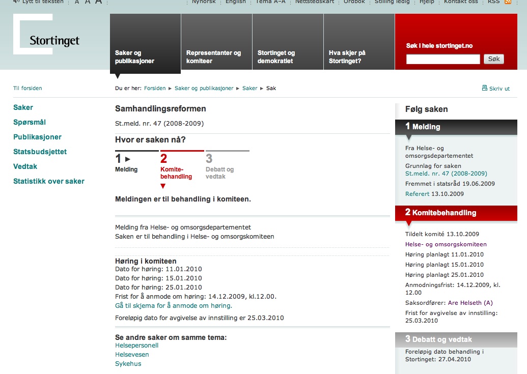The width and height of the screenshot is (527, 374).
Task: Open the hearing request form link
Action: tap(174, 305)
